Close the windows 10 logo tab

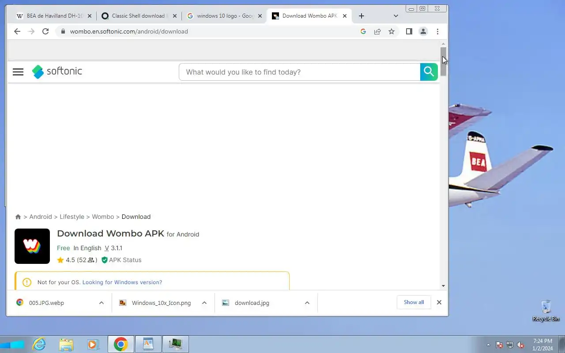[x=260, y=16]
